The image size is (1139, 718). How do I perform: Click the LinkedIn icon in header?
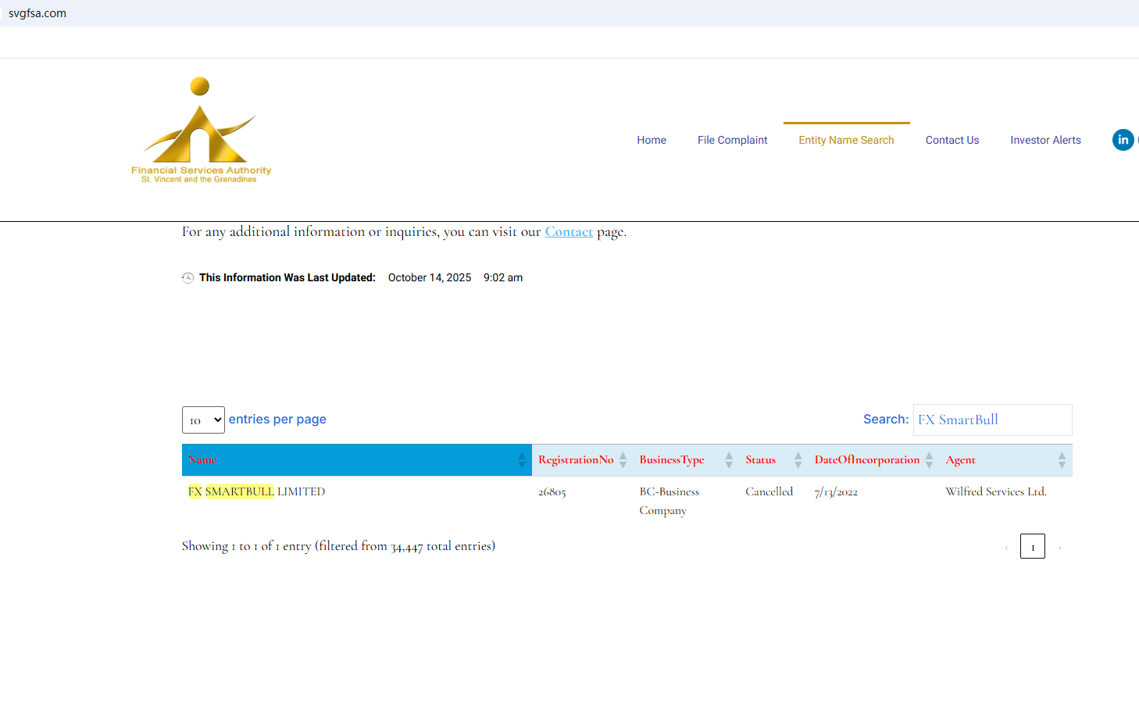1123,140
